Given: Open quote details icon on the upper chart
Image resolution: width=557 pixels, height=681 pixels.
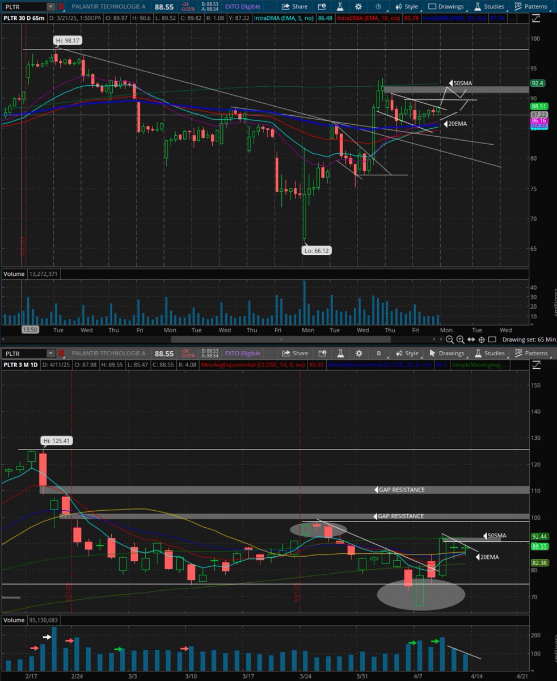Looking at the screenshot, I should [322, 7].
